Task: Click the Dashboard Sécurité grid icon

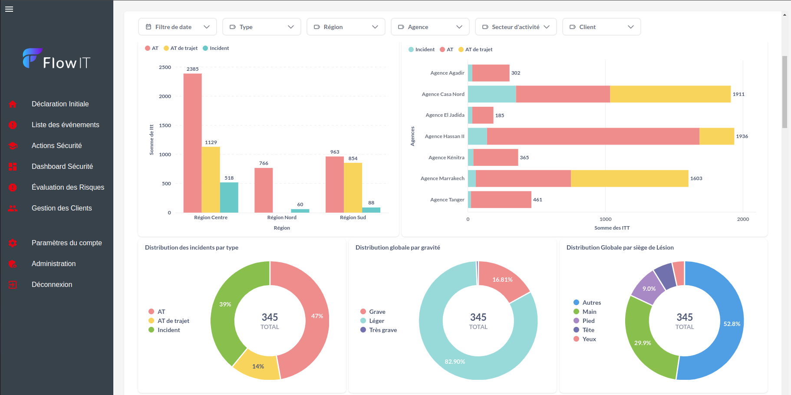Action: click(x=13, y=167)
